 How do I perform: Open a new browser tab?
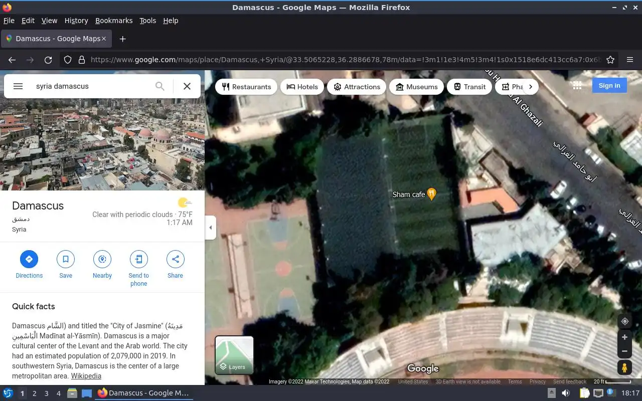(122, 39)
